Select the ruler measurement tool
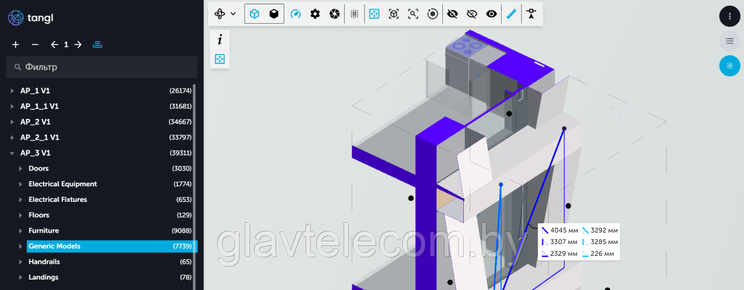The height and width of the screenshot is (290, 744). coord(512,14)
